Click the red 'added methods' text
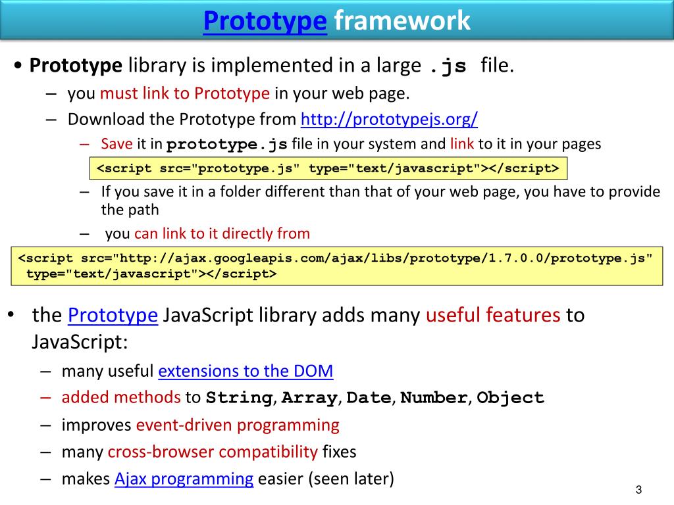Viewport: 674px width, 505px height. click(x=121, y=397)
